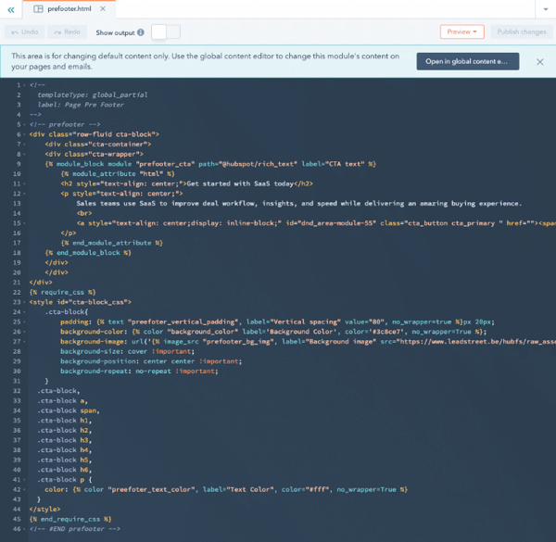Collapse the code fold at line 23

click(24, 302)
